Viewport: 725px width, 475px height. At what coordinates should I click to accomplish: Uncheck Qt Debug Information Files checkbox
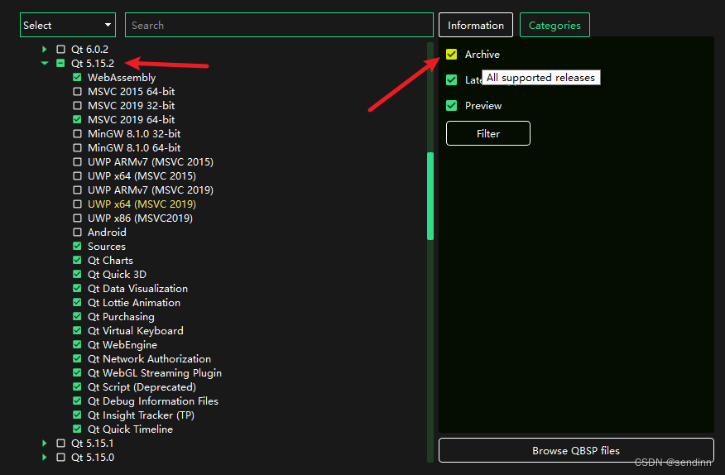(77, 401)
